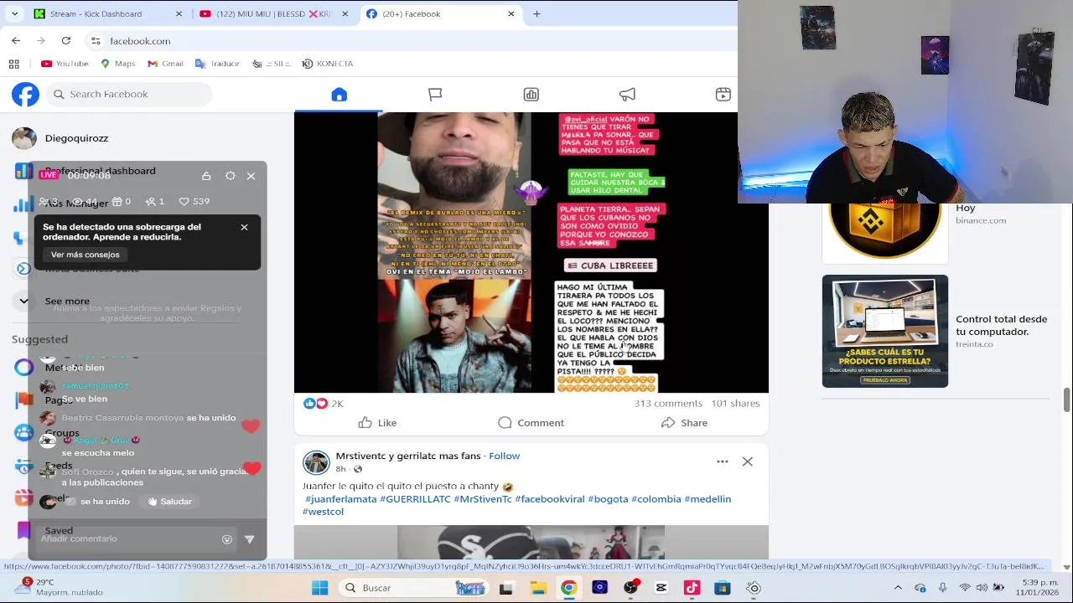Open the browser apps grid icon
This screenshot has width=1073, height=603.
pyautogui.click(x=13, y=64)
